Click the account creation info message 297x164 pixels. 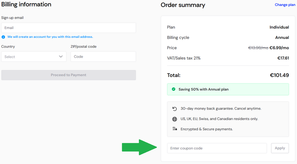(50, 37)
